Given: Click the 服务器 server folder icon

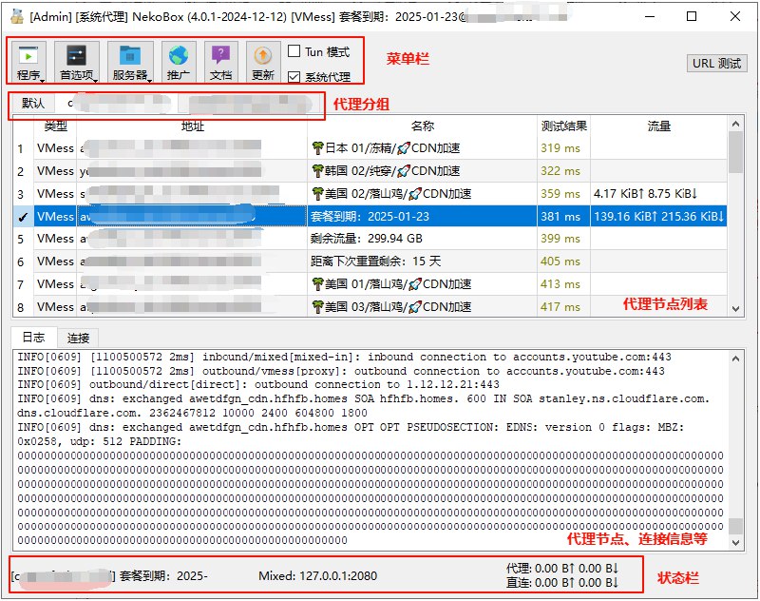Looking at the screenshot, I should (x=127, y=55).
